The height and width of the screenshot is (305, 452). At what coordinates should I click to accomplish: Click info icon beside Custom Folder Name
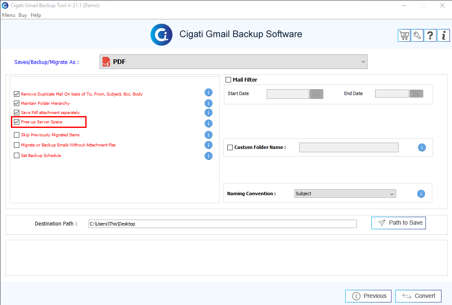(422, 147)
